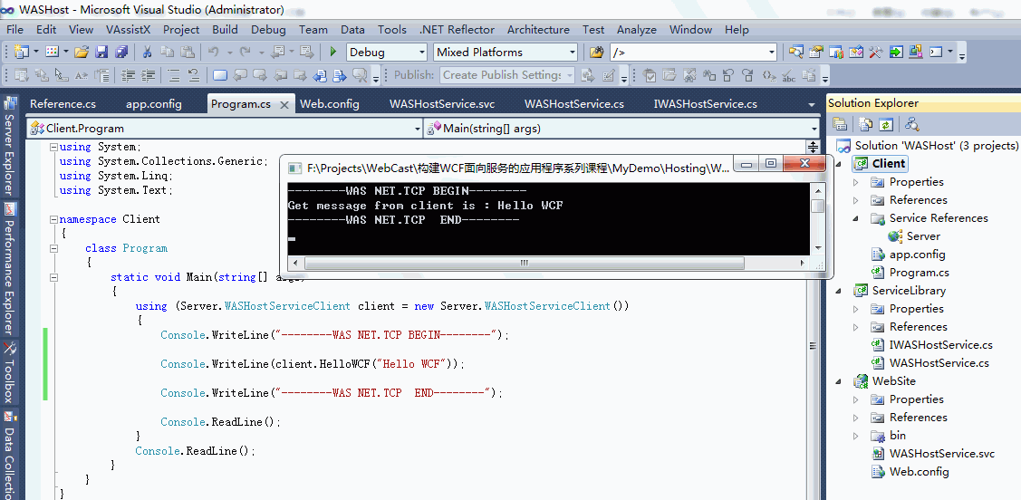This screenshot has width=1021, height=500.
Task: Click the Open File folder icon
Action: pos(82,53)
